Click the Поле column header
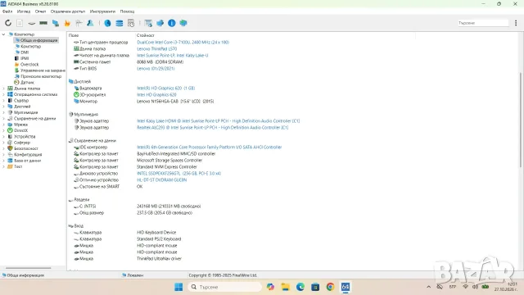The width and height of the screenshot is (524, 295). (74, 35)
